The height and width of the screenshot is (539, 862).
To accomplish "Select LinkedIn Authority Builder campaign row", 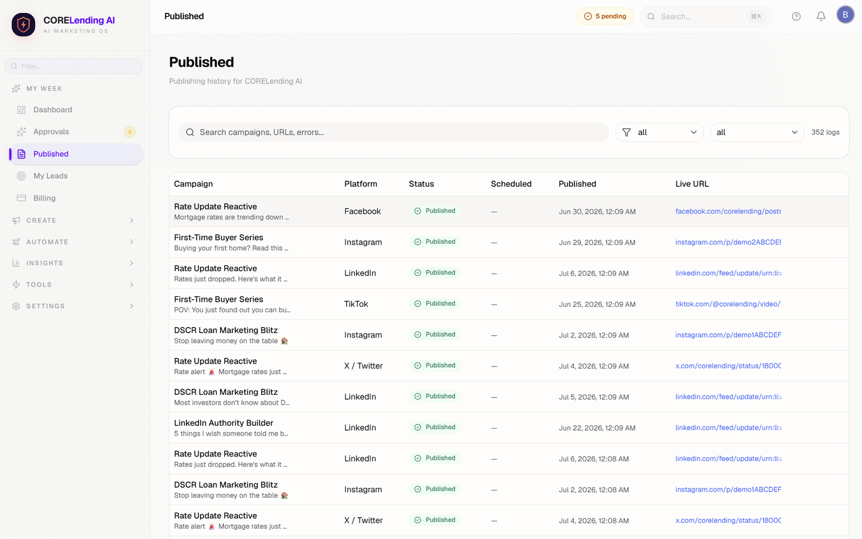I will (509, 428).
